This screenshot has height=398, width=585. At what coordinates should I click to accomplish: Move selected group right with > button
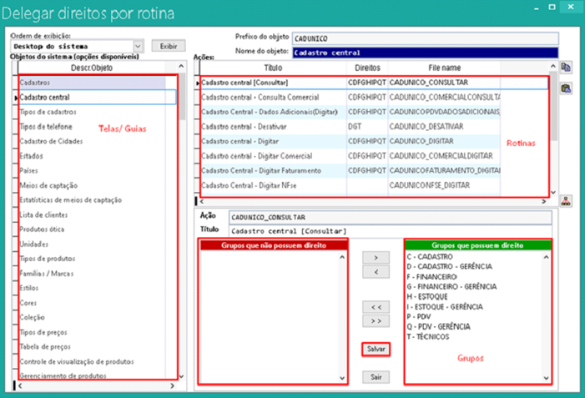[x=375, y=257]
